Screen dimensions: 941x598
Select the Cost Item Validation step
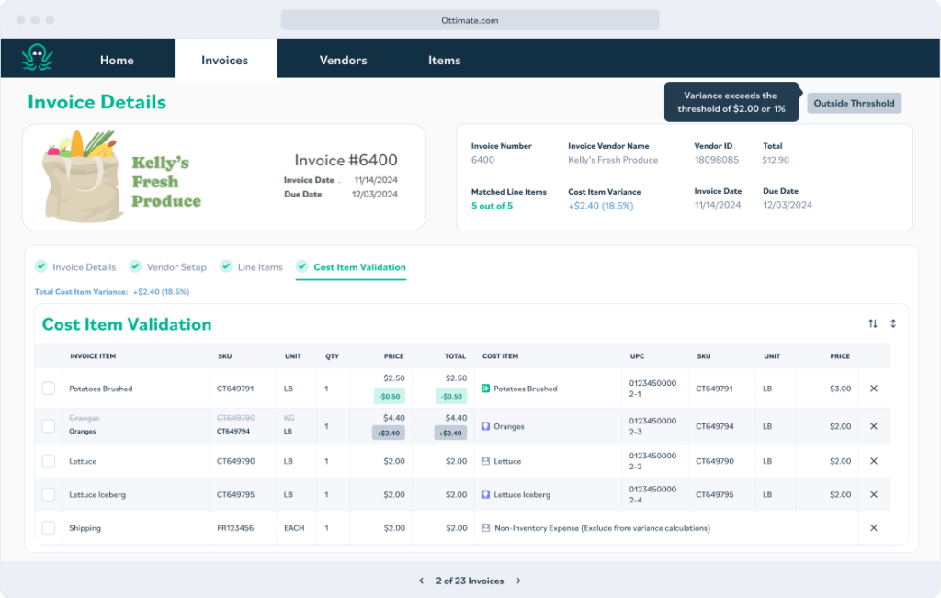[359, 267]
